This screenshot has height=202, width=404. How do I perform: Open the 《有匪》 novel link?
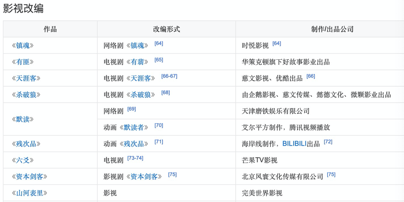tap(22, 62)
